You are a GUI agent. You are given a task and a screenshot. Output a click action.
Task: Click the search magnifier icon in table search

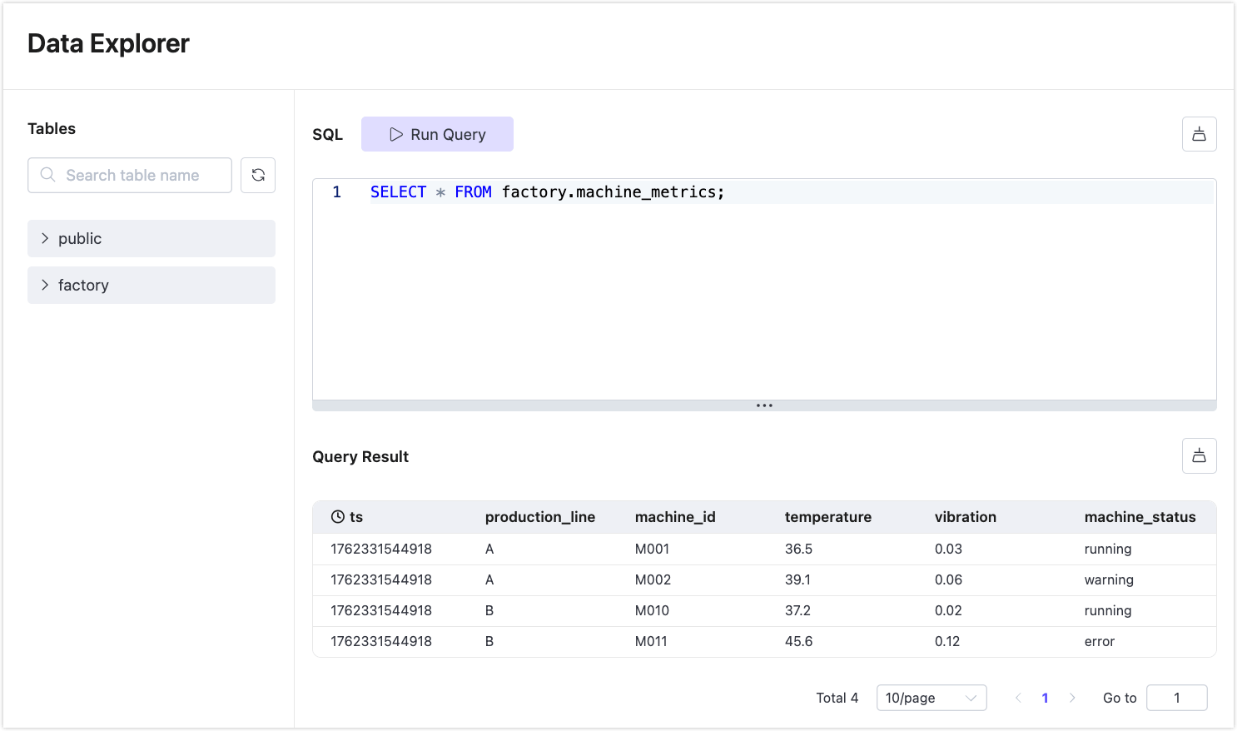[x=48, y=175]
